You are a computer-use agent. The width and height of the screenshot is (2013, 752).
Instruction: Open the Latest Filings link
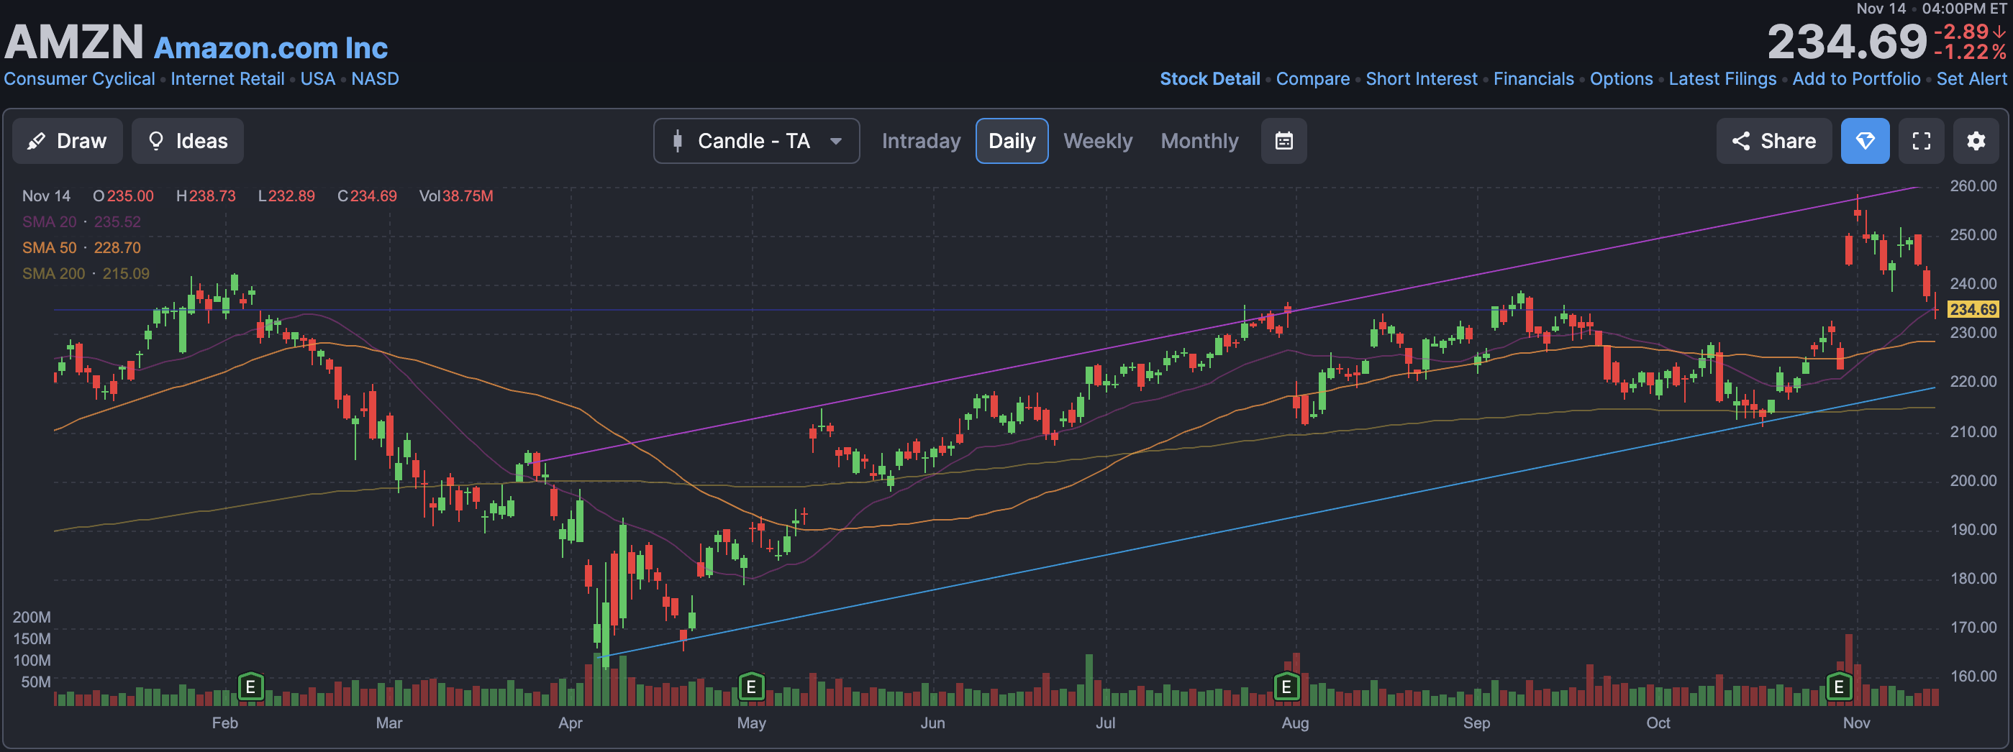[x=1722, y=79]
